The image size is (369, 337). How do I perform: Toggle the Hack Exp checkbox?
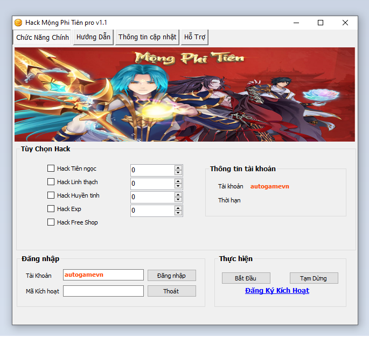tap(51, 209)
